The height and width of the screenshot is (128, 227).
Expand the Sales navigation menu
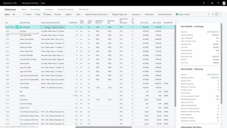tap(24, 10)
